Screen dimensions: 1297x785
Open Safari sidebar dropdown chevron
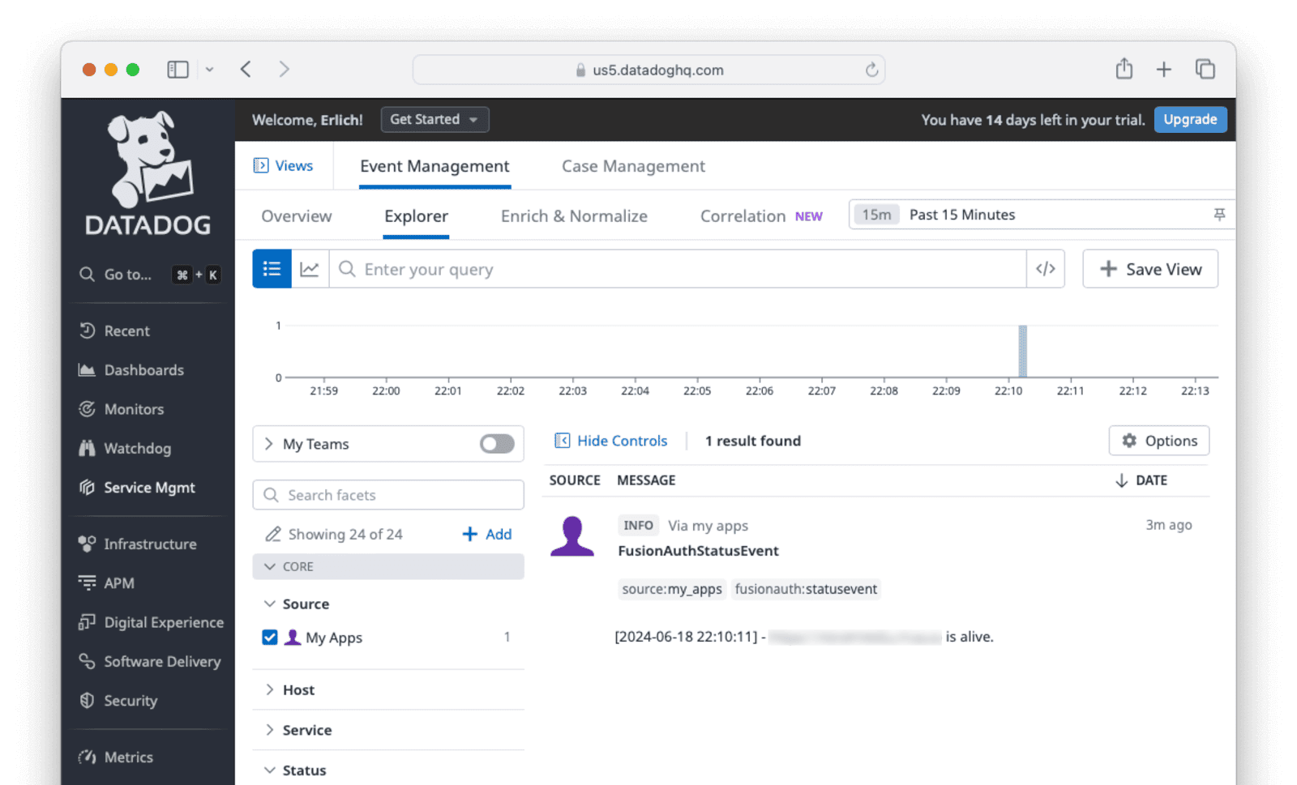(209, 70)
